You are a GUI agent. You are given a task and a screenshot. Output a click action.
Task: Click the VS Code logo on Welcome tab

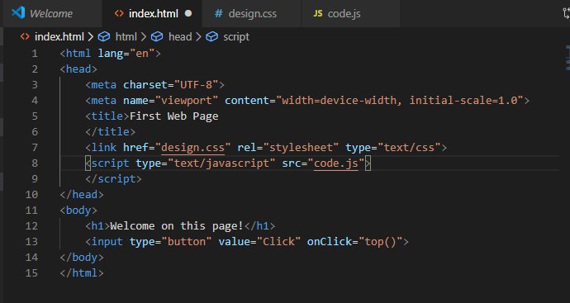pyautogui.click(x=18, y=13)
